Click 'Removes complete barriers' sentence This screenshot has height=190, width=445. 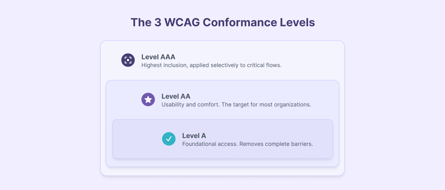[x=276, y=144]
